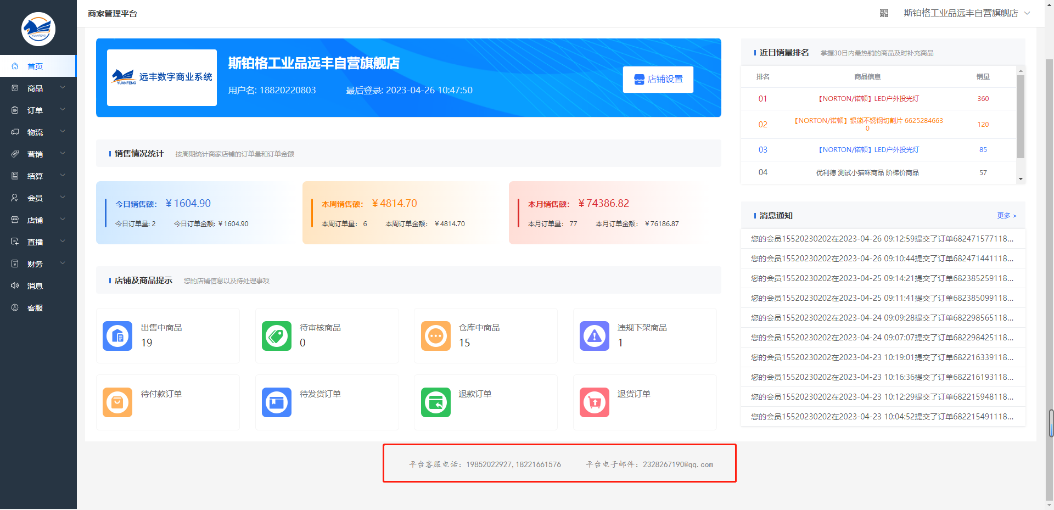This screenshot has height=510, width=1054.
Task: Click the 营销 tag icon
Action: [x=15, y=154]
